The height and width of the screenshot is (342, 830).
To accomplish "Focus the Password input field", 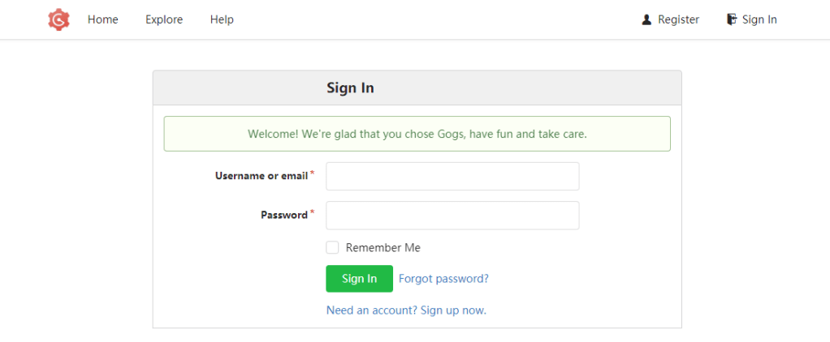I will pos(452,215).
